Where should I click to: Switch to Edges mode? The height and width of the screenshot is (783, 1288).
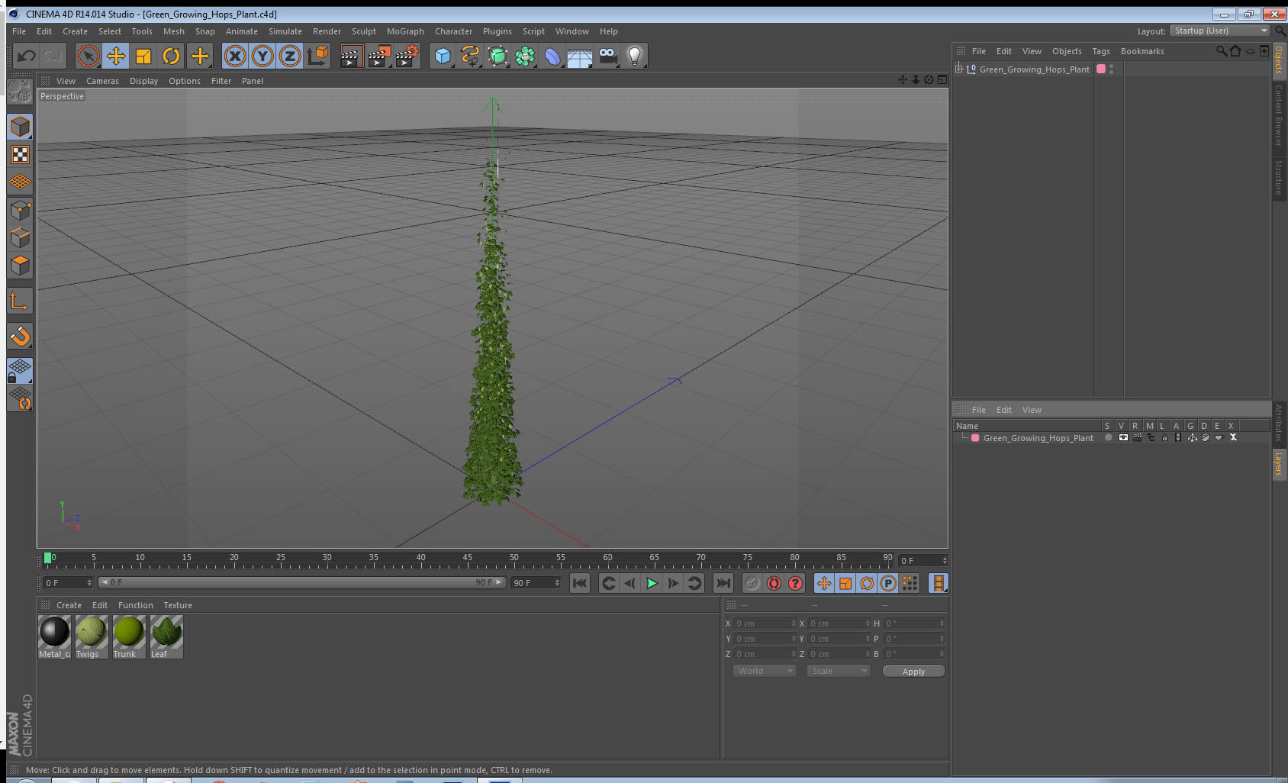[x=21, y=237]
